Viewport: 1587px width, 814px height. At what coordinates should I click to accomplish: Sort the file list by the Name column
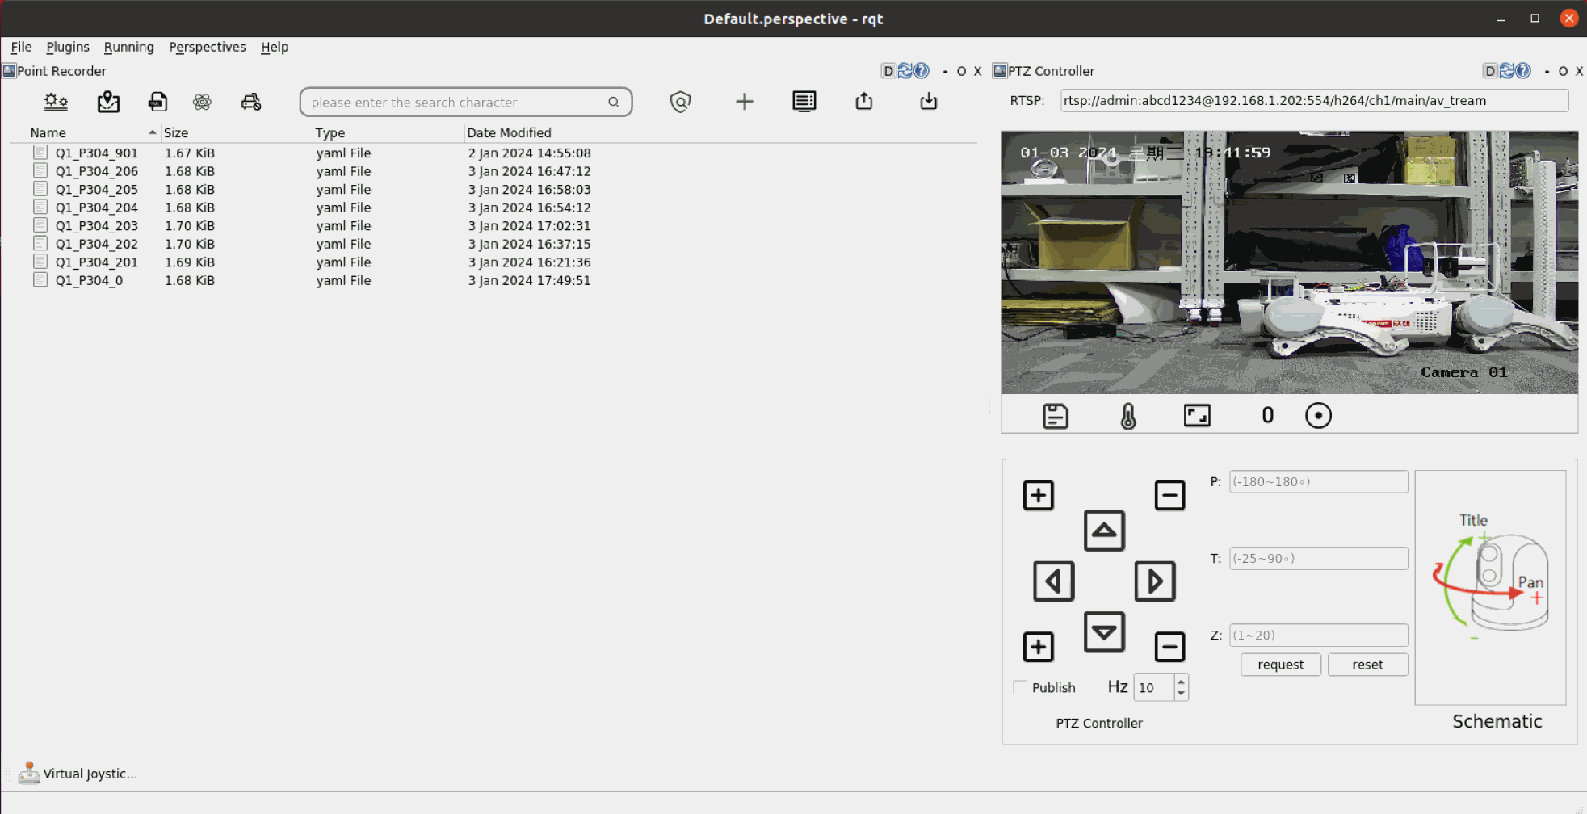click(48, 132)
